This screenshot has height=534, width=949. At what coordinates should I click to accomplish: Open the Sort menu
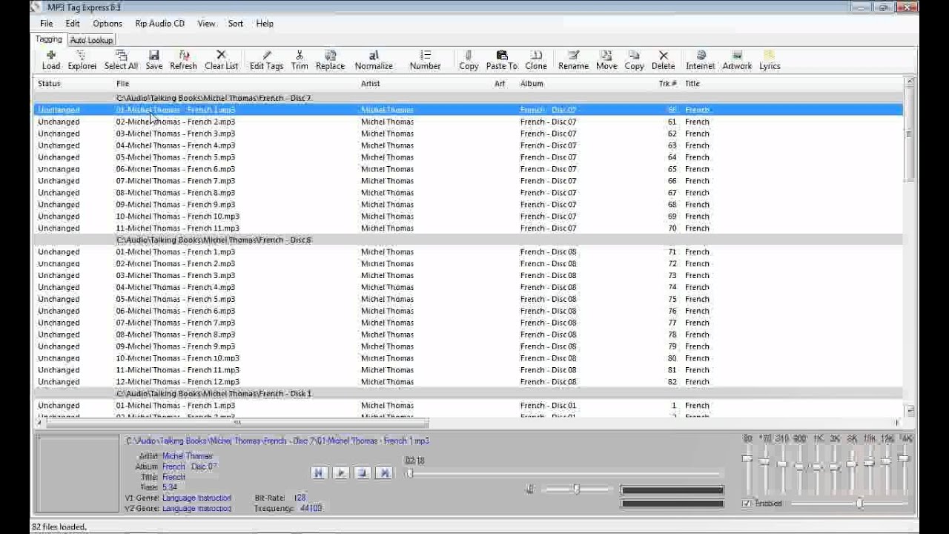click(236, 24)
